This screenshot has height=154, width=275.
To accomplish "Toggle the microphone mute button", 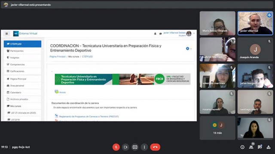I will (116, 147).
